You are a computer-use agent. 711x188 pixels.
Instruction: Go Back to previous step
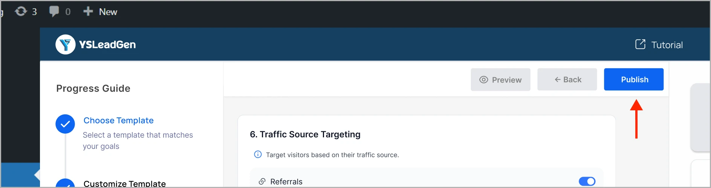click(567, 80)
